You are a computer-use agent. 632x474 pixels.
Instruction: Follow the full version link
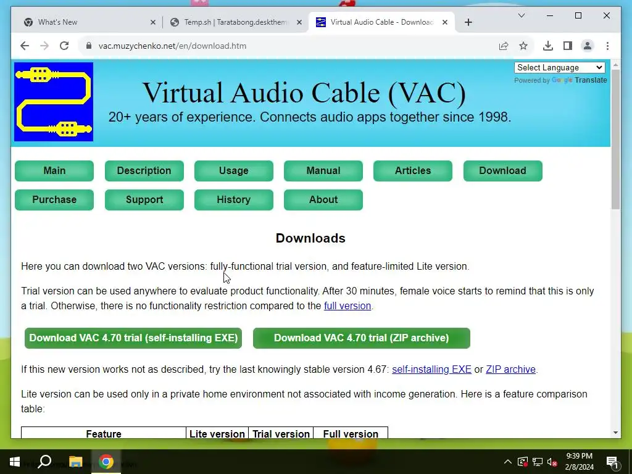[347, 306]
